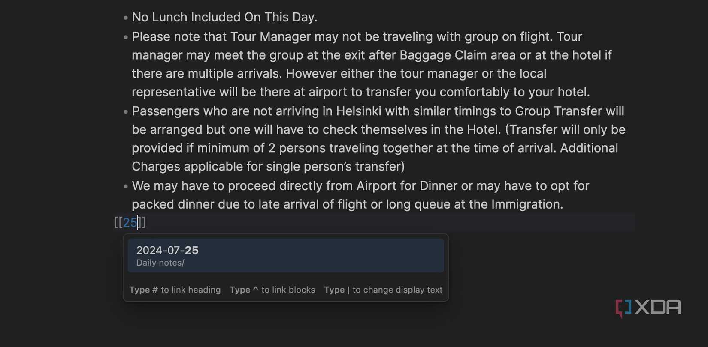This screenshot has width=708, height=347.
Task: Click the bullet before "Passengers who are not arriving"
Action: (126, 112)
